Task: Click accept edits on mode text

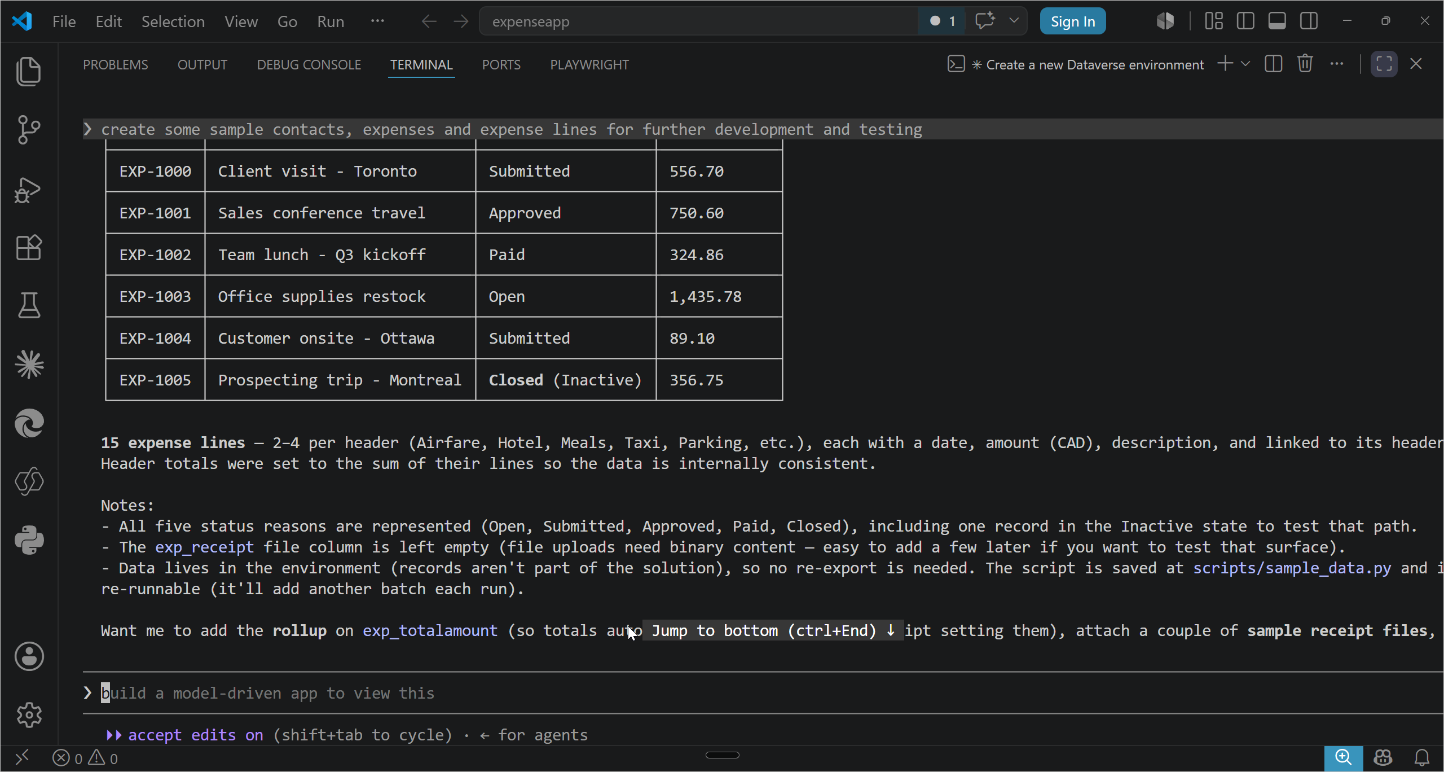Action: coord(196,735)
